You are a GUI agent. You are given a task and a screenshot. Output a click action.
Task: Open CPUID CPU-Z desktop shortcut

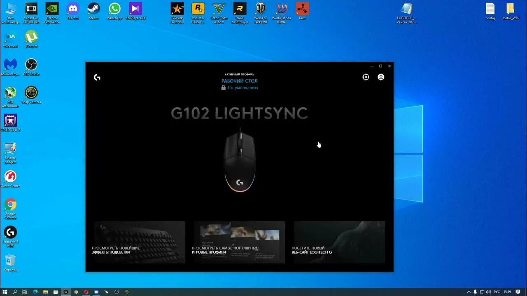10,123
